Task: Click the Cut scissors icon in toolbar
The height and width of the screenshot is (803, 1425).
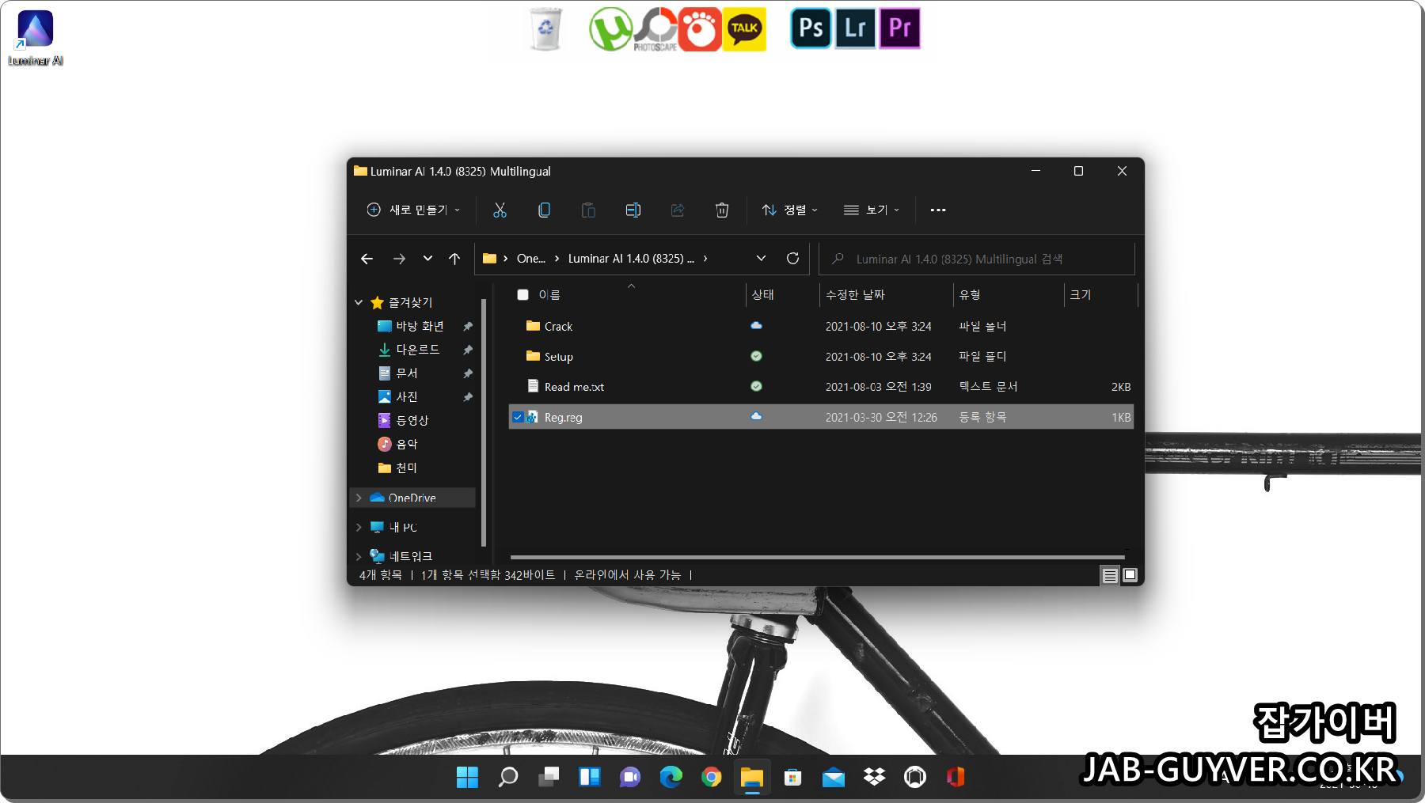Action: pyautogui.click(x=500, y=210)
